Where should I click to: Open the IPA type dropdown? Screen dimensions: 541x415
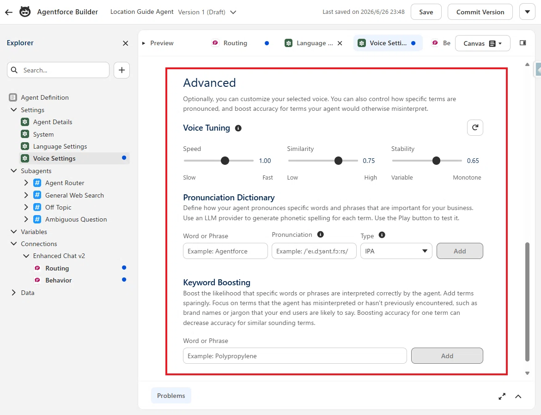click(396, 251)
